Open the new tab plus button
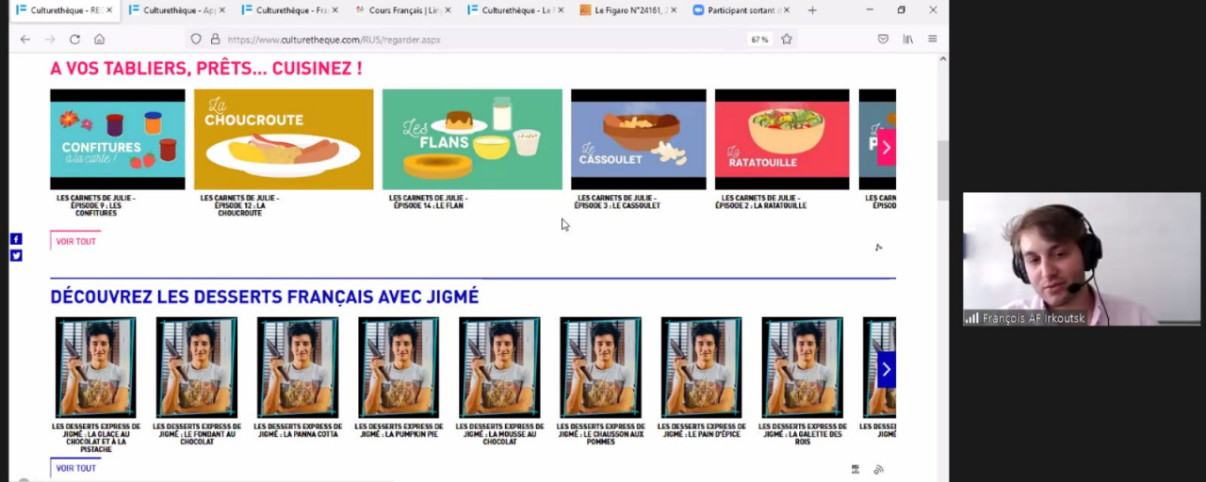 coord(812,10)
